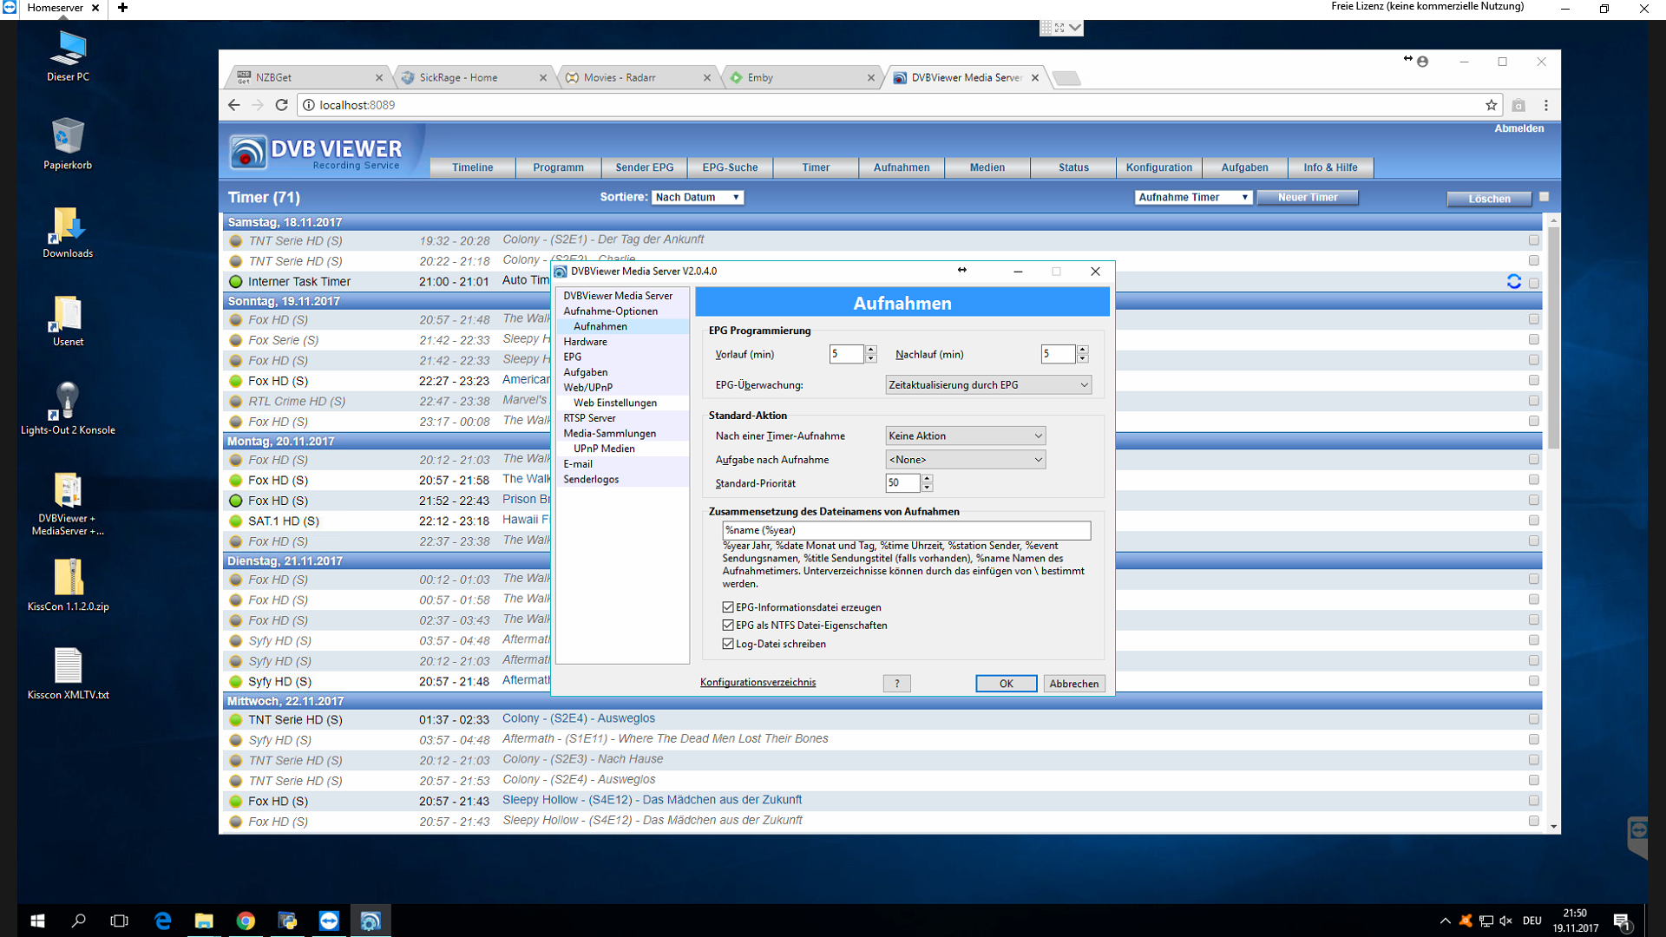Open the Chrome three-dot menu
The width and height of the screenshot is (1666, 937).
click(1545, 105)
